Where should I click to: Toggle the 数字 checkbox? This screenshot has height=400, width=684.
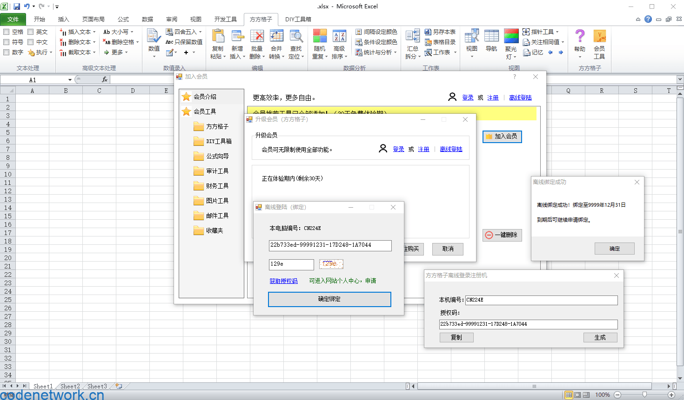click(7, 52)
